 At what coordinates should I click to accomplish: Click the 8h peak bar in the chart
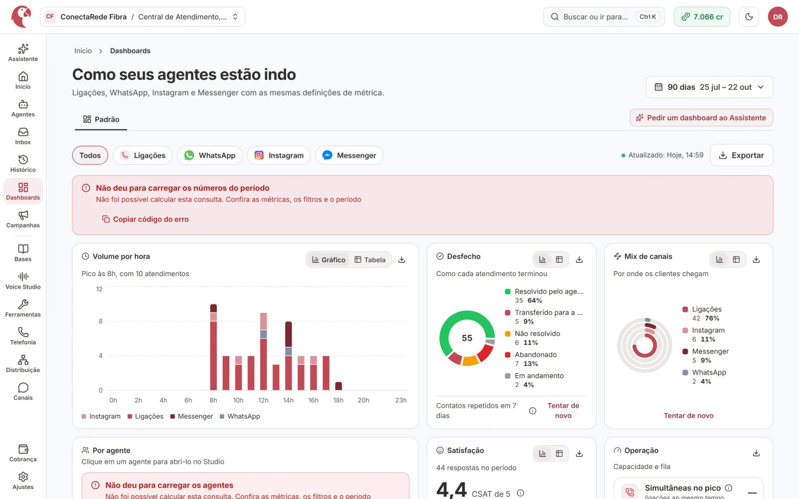[x=213, y=347]
